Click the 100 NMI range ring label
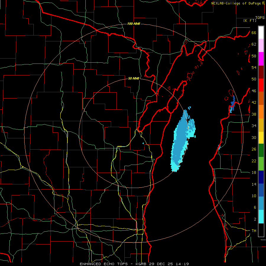 point(134,24)
